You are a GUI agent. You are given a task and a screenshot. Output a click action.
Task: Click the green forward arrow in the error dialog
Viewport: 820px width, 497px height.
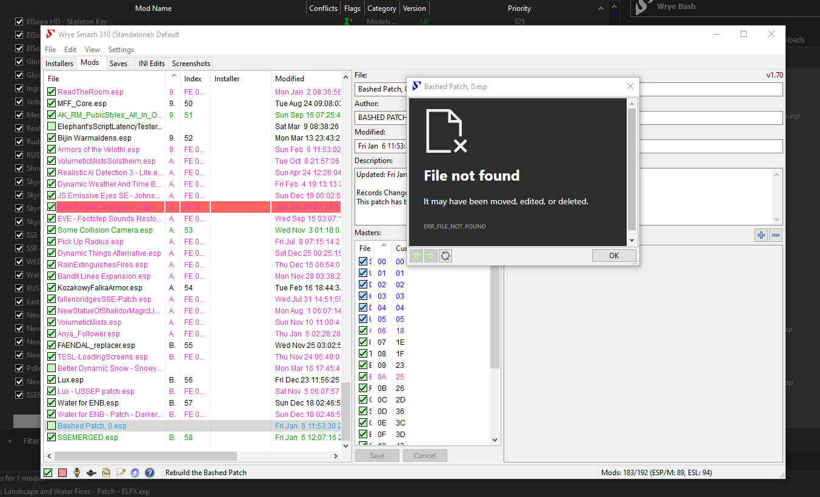tap(431, 256)
